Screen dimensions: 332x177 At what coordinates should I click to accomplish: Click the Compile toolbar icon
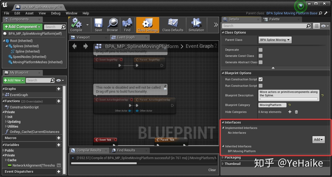tap(76, 25)
